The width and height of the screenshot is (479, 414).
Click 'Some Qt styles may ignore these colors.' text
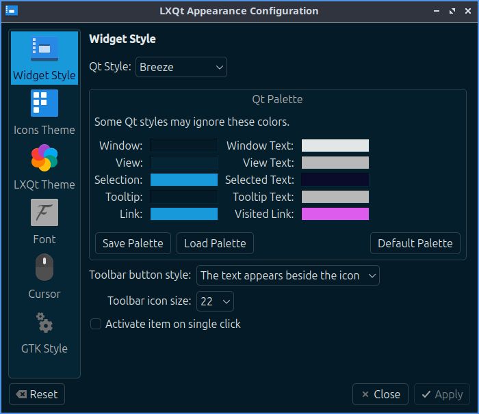(192, 122)
